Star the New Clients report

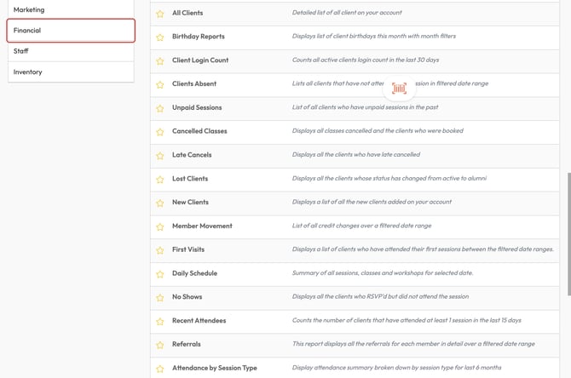pos(159,203)
